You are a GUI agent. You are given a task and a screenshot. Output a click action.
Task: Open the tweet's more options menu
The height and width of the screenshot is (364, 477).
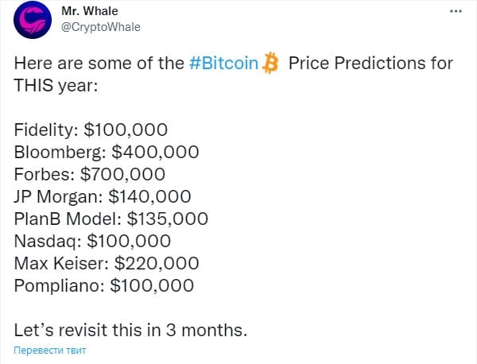(x=455, y=11)
